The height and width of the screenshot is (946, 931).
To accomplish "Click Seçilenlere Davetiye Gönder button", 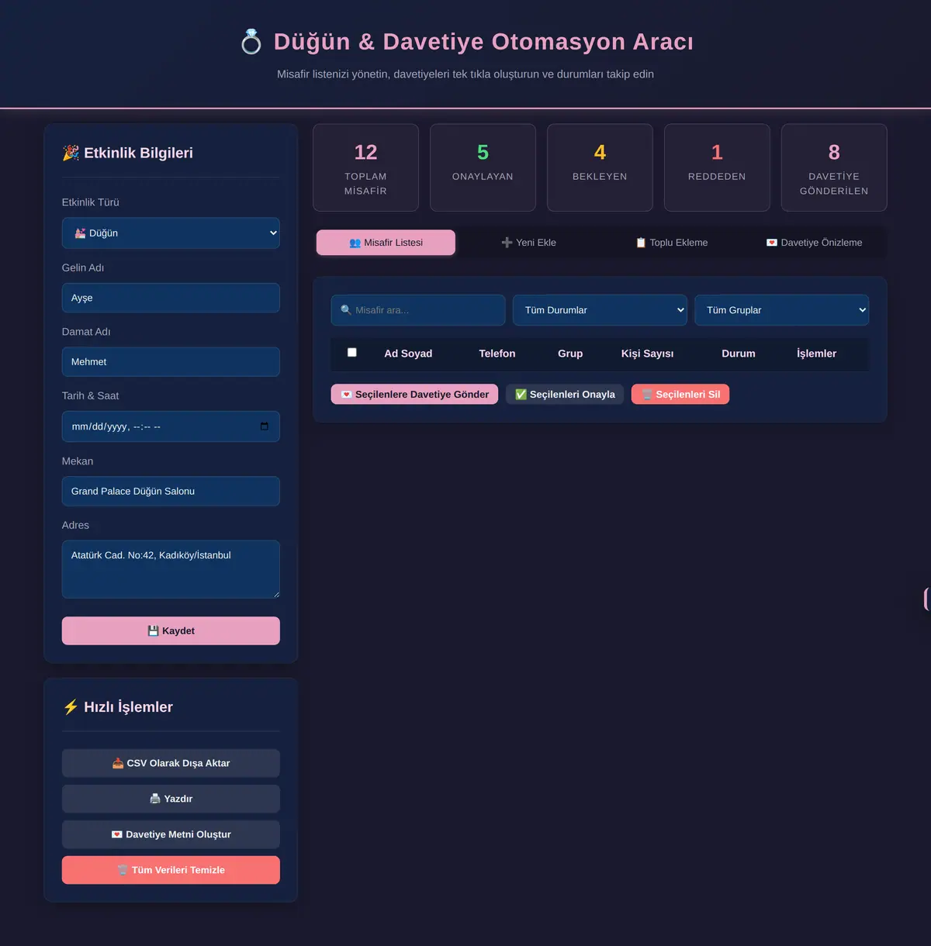I will point(414,395).
